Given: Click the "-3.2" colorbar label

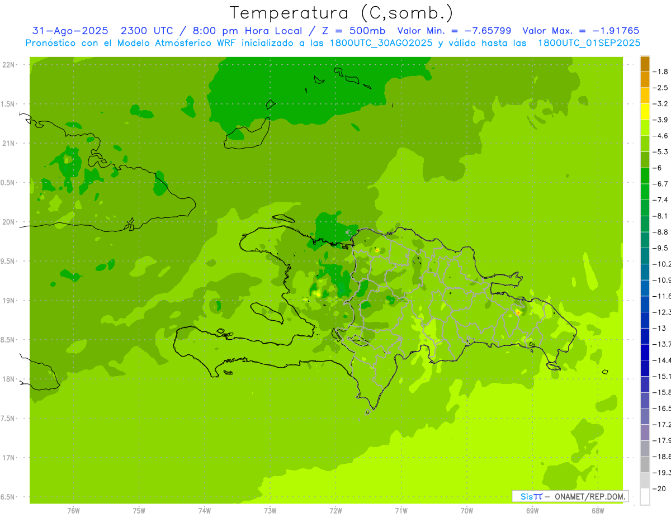Looking at the screenshot, I should (x=661, y=104).
